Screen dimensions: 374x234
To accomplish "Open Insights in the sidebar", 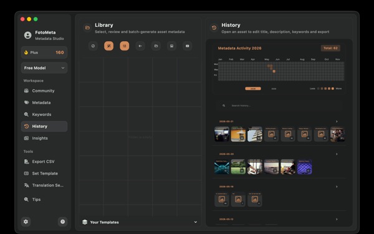I will [44, 138].
